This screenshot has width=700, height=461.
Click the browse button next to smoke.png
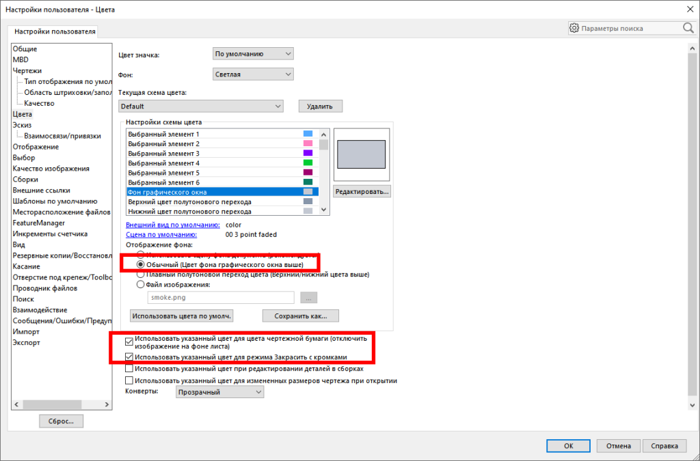(x=309, y=298)
